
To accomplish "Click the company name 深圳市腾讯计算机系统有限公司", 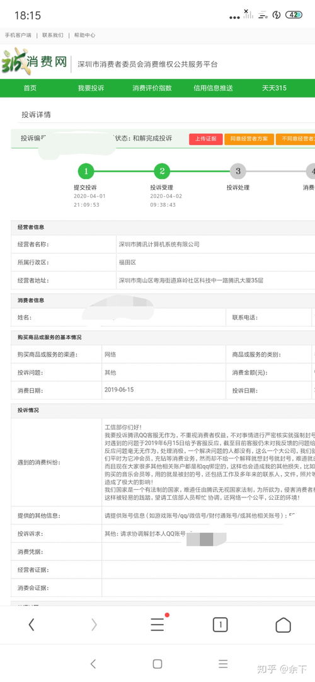I will click(x=159, y=245).
